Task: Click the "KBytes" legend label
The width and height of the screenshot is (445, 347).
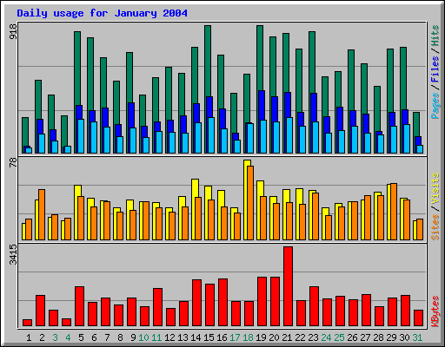Action: pos(435,311)
